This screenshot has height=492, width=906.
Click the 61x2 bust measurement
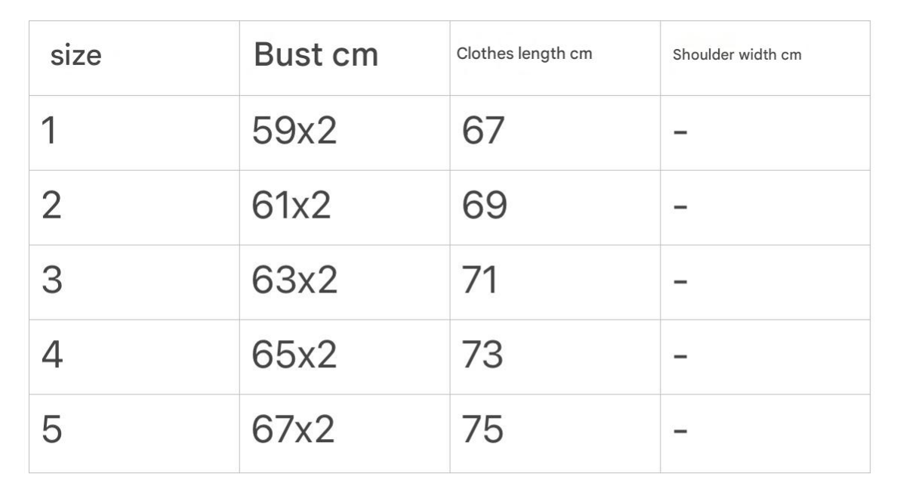point(292,207)
